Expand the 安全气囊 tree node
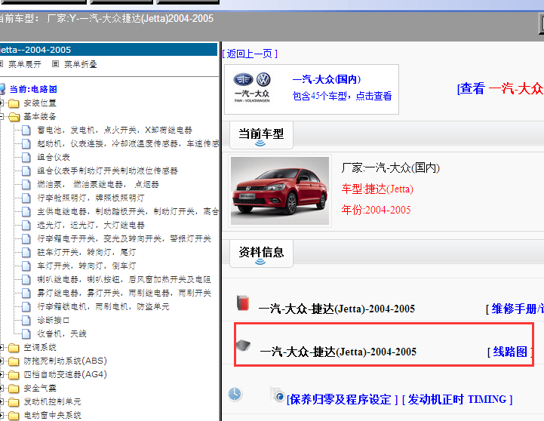The height and width of the screenshot is (421, 544). coord(2,388)
